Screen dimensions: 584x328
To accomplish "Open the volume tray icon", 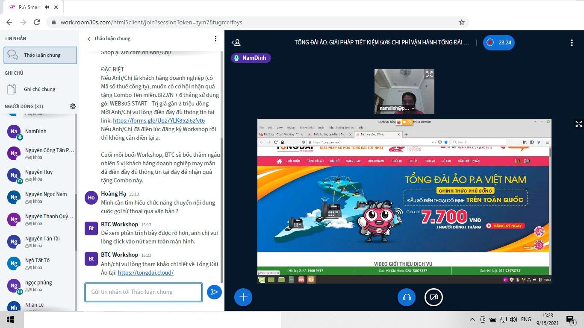I will coord(513,319).
